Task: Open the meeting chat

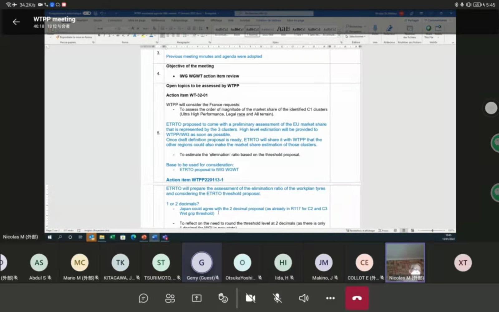Action: (x=143, y=298)
